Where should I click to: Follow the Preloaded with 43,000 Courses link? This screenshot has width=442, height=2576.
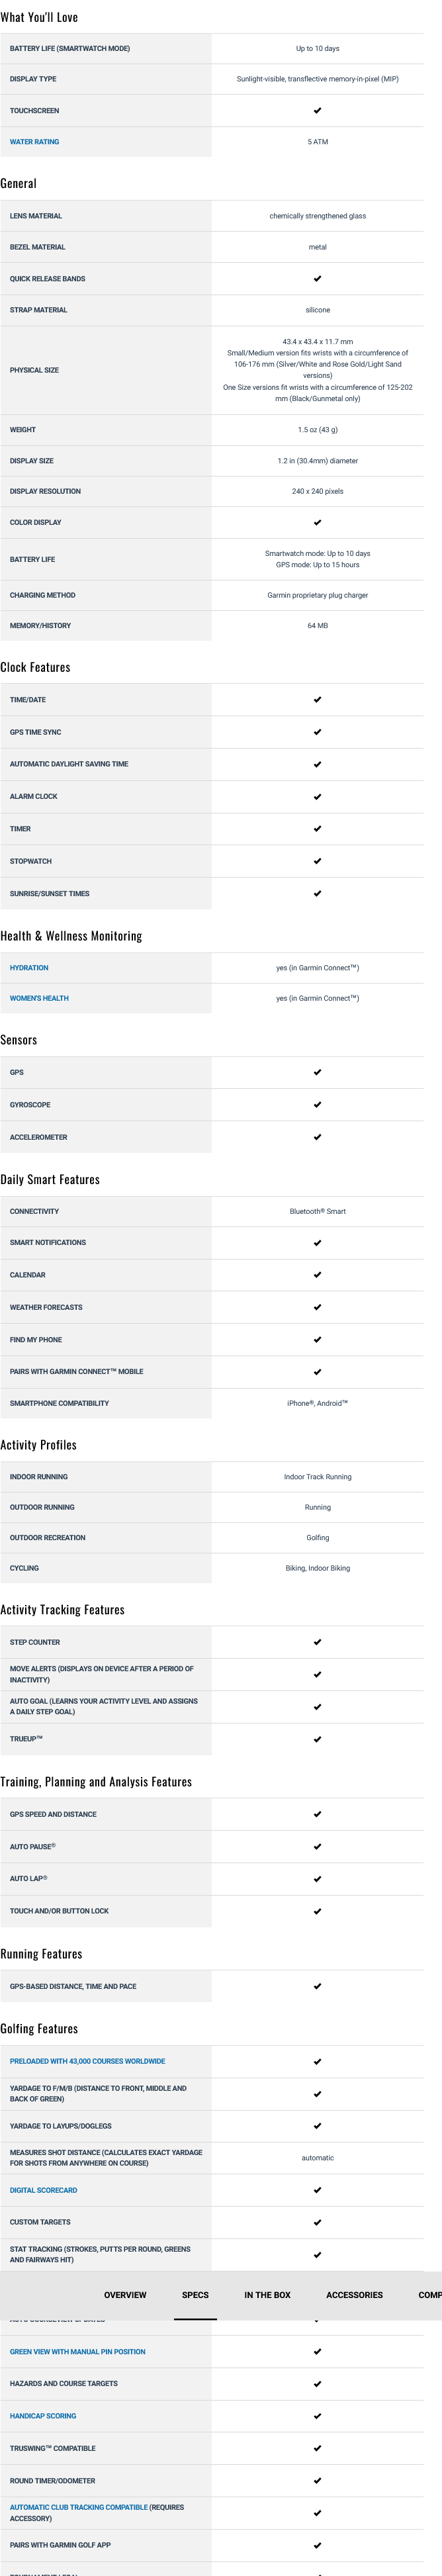(87, 2061)
